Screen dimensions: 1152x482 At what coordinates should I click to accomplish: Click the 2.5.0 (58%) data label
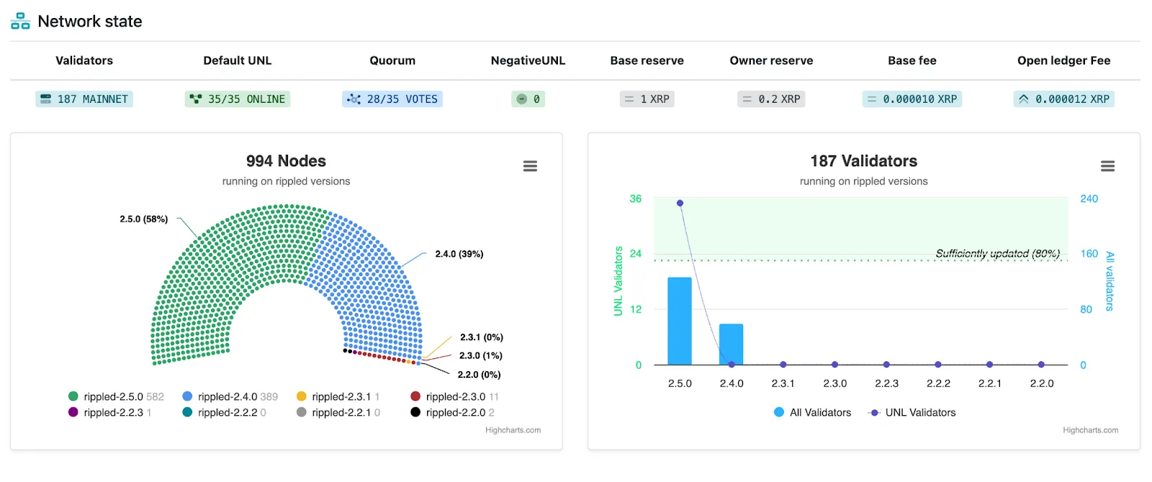[x=144, y=219]
